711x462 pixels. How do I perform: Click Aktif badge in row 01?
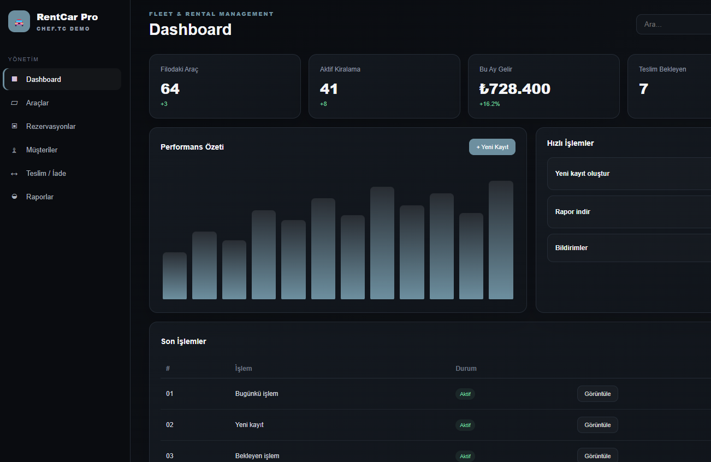click(465, 394)
